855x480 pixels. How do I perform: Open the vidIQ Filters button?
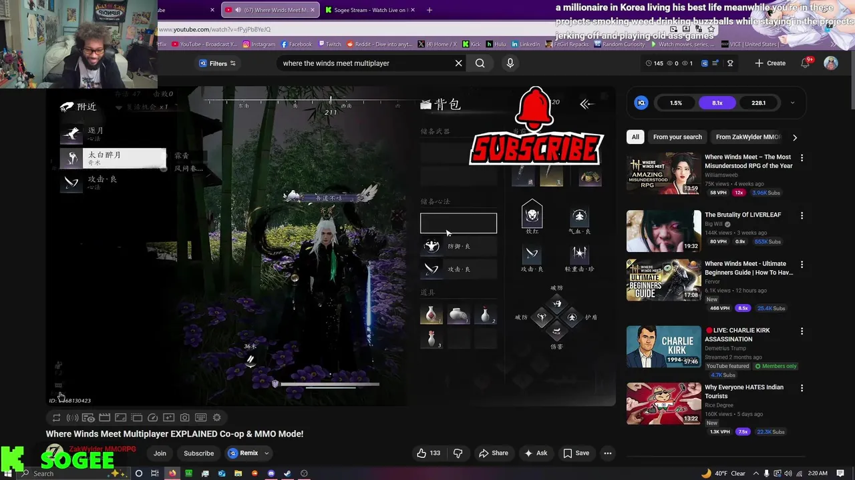click(x=218, y=63)
